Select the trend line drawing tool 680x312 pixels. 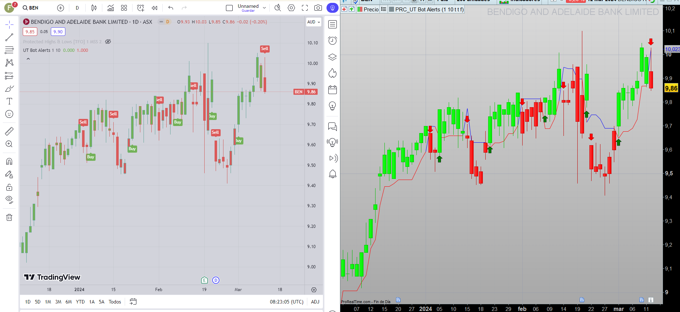coord(9,37)
